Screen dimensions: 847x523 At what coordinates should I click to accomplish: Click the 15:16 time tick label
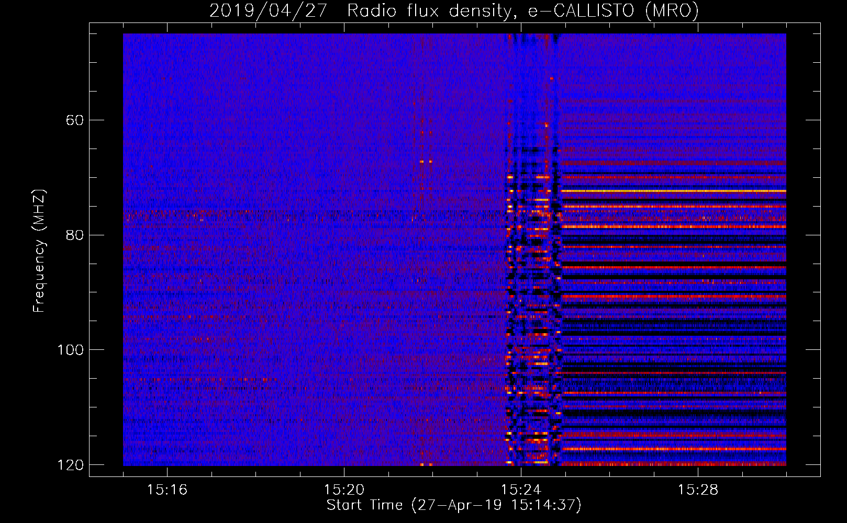[167, 490]
